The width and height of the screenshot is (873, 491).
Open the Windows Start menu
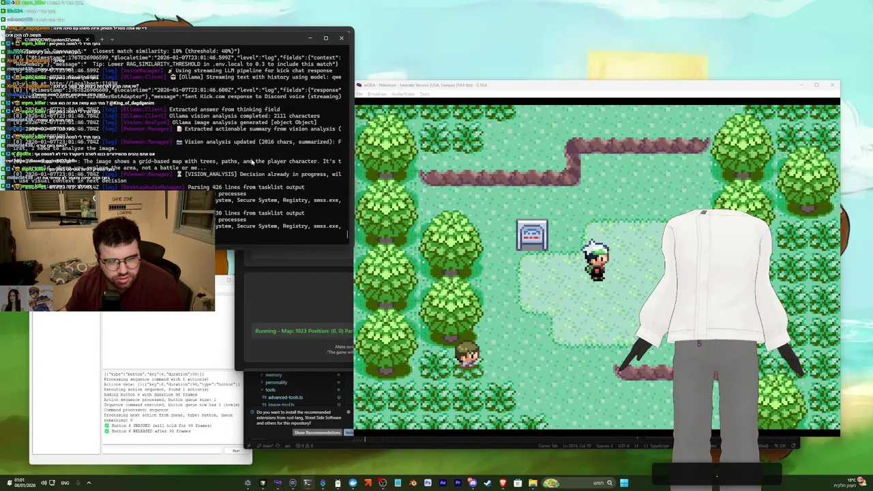pos(624,483)
